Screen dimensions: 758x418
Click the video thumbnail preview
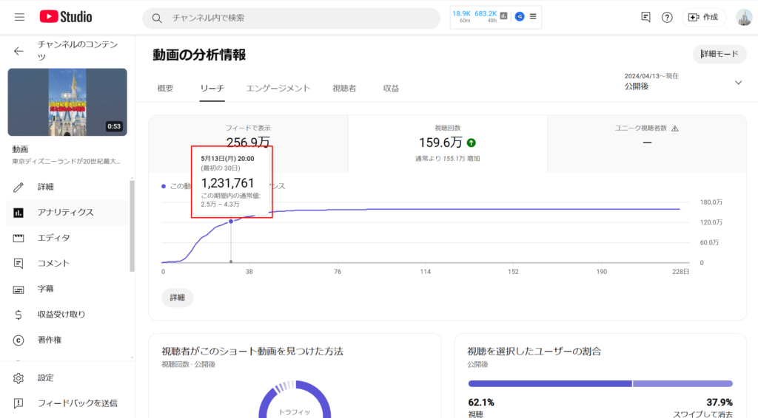coord(67,102)
